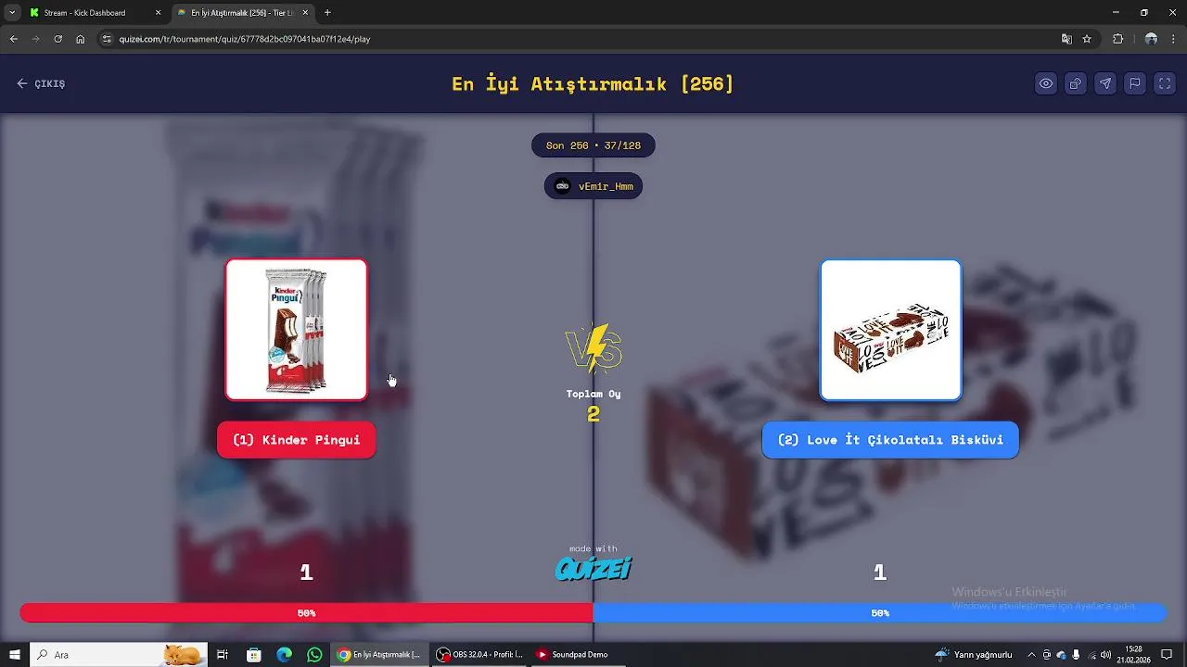Open WhatsApp from the taskbar
The width and height of the screenshot is (1187, 667).
[314, 655]
